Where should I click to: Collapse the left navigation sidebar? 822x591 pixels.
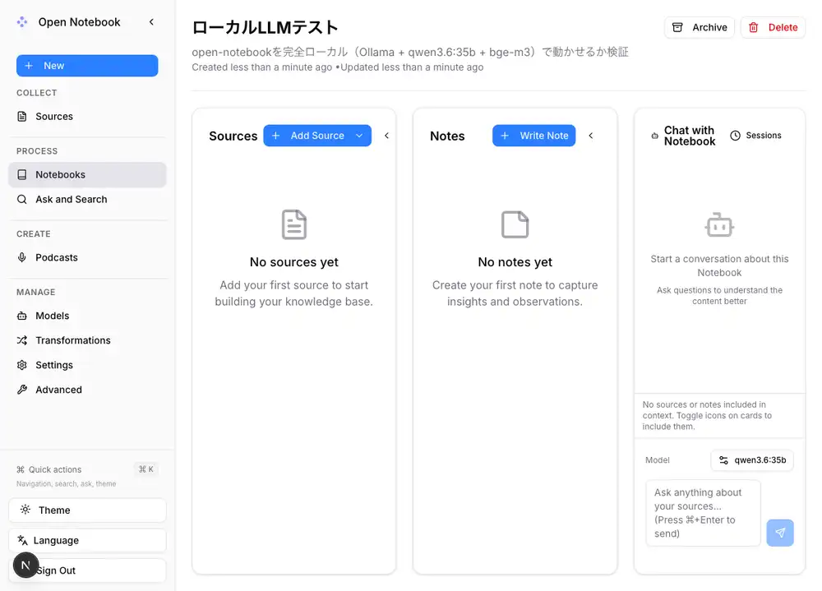pyautogui.click(x=151, y=22)
